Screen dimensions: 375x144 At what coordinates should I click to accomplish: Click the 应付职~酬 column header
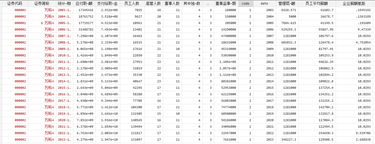pyautogui.click(x=84, y=3)
